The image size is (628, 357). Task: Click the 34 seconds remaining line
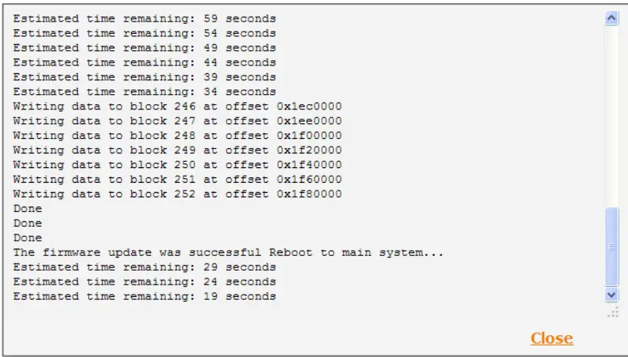pos(144,91)
